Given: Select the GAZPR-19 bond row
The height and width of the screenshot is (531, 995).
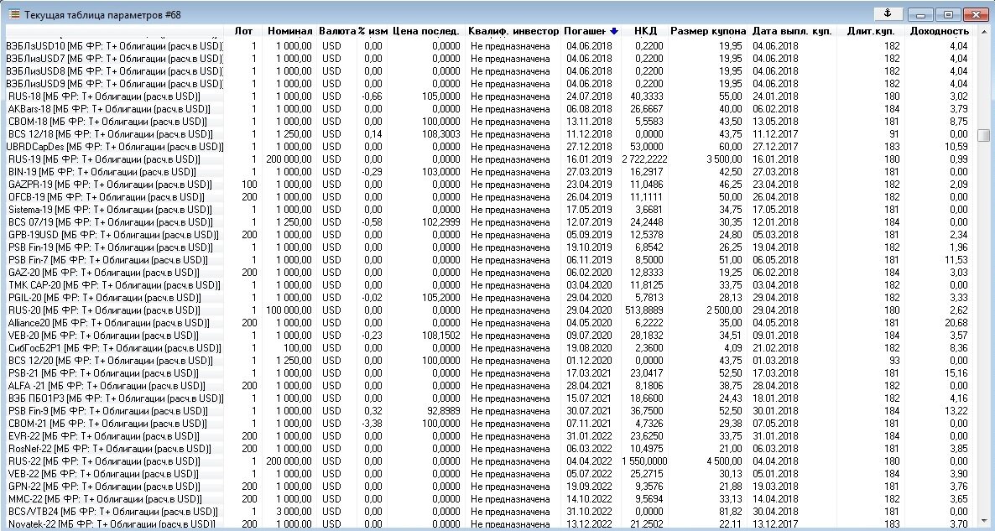Looking at the screenshot, I should pyautogui.click(x=488, y=185).
